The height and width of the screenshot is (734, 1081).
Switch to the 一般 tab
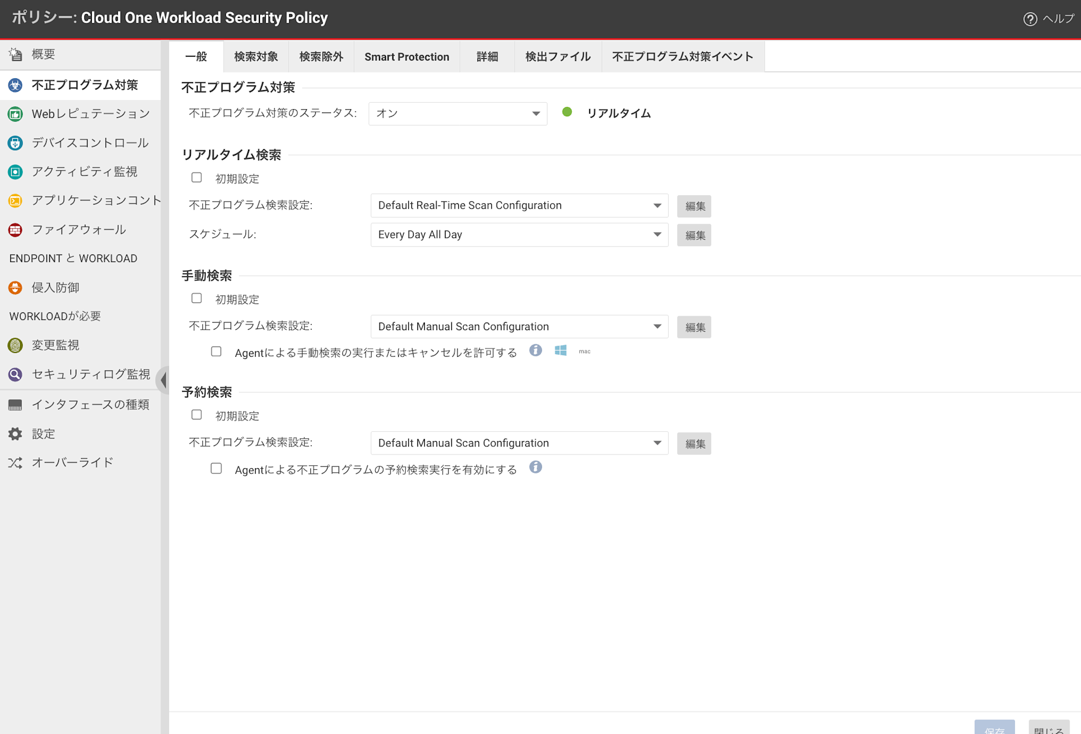196,57
